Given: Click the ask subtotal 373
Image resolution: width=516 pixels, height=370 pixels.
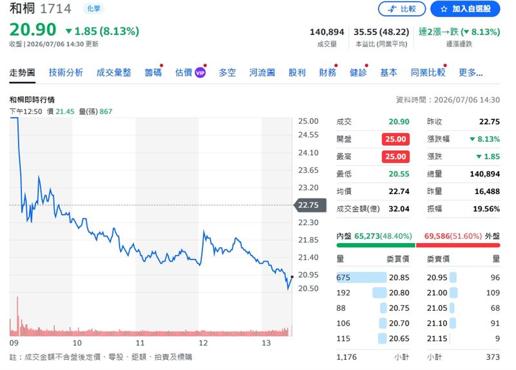Looking at the screenshot, I should 493,357.
